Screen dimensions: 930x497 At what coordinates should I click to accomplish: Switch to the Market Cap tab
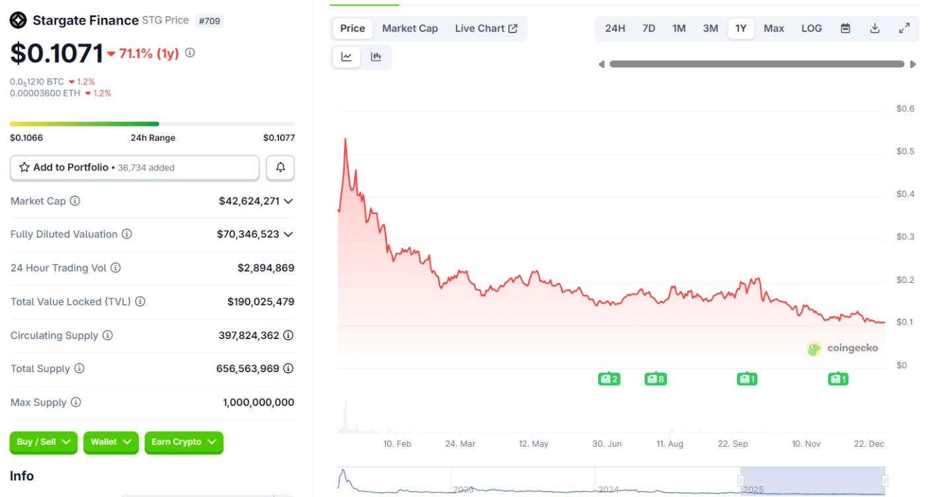(x=410, y=28)
